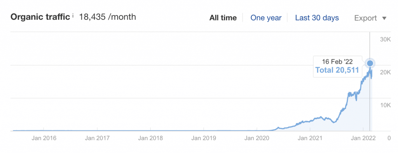Screen dimensions: 398x153
Task: Click the highlighted data point marker
Action: click(370, 63)
